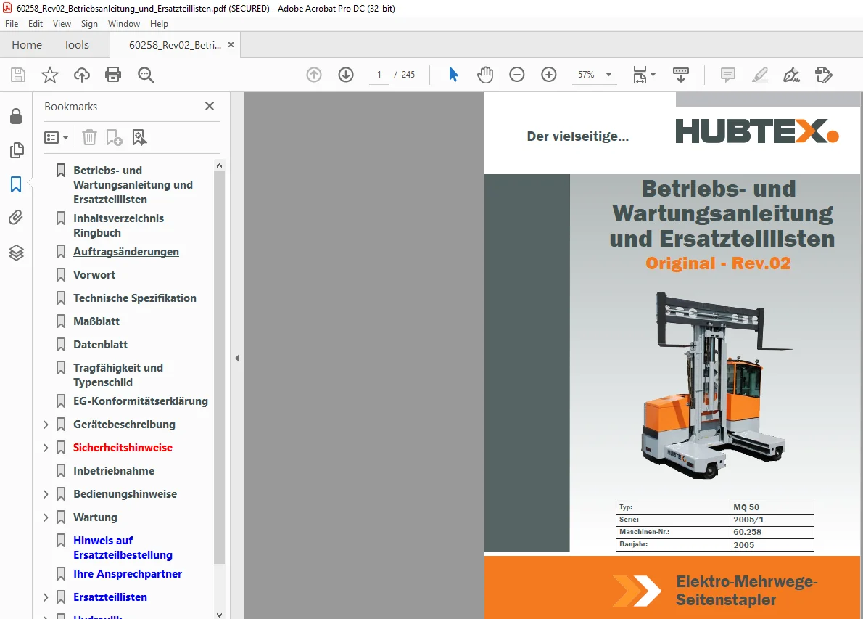Open Tragfähigkeit und Typenschild bookmark
The image size is (863, 619).
click(117, 374)
